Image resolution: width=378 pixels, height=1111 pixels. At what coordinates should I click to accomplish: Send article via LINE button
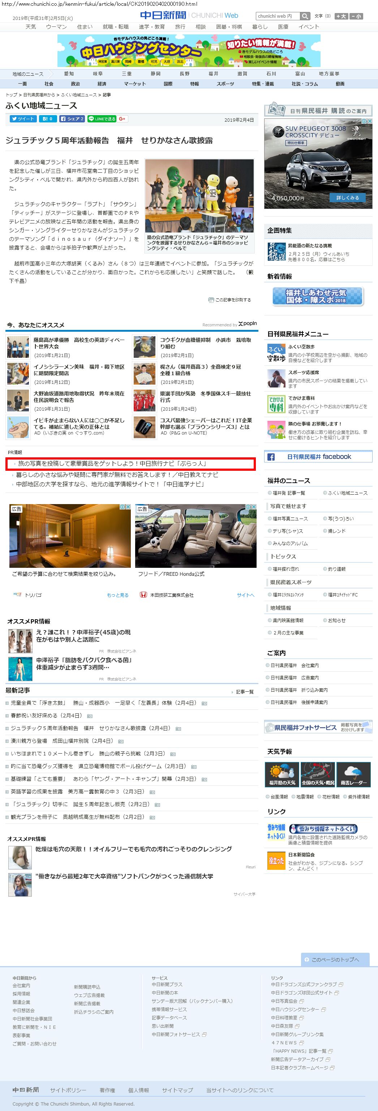[x=102, y=119]
